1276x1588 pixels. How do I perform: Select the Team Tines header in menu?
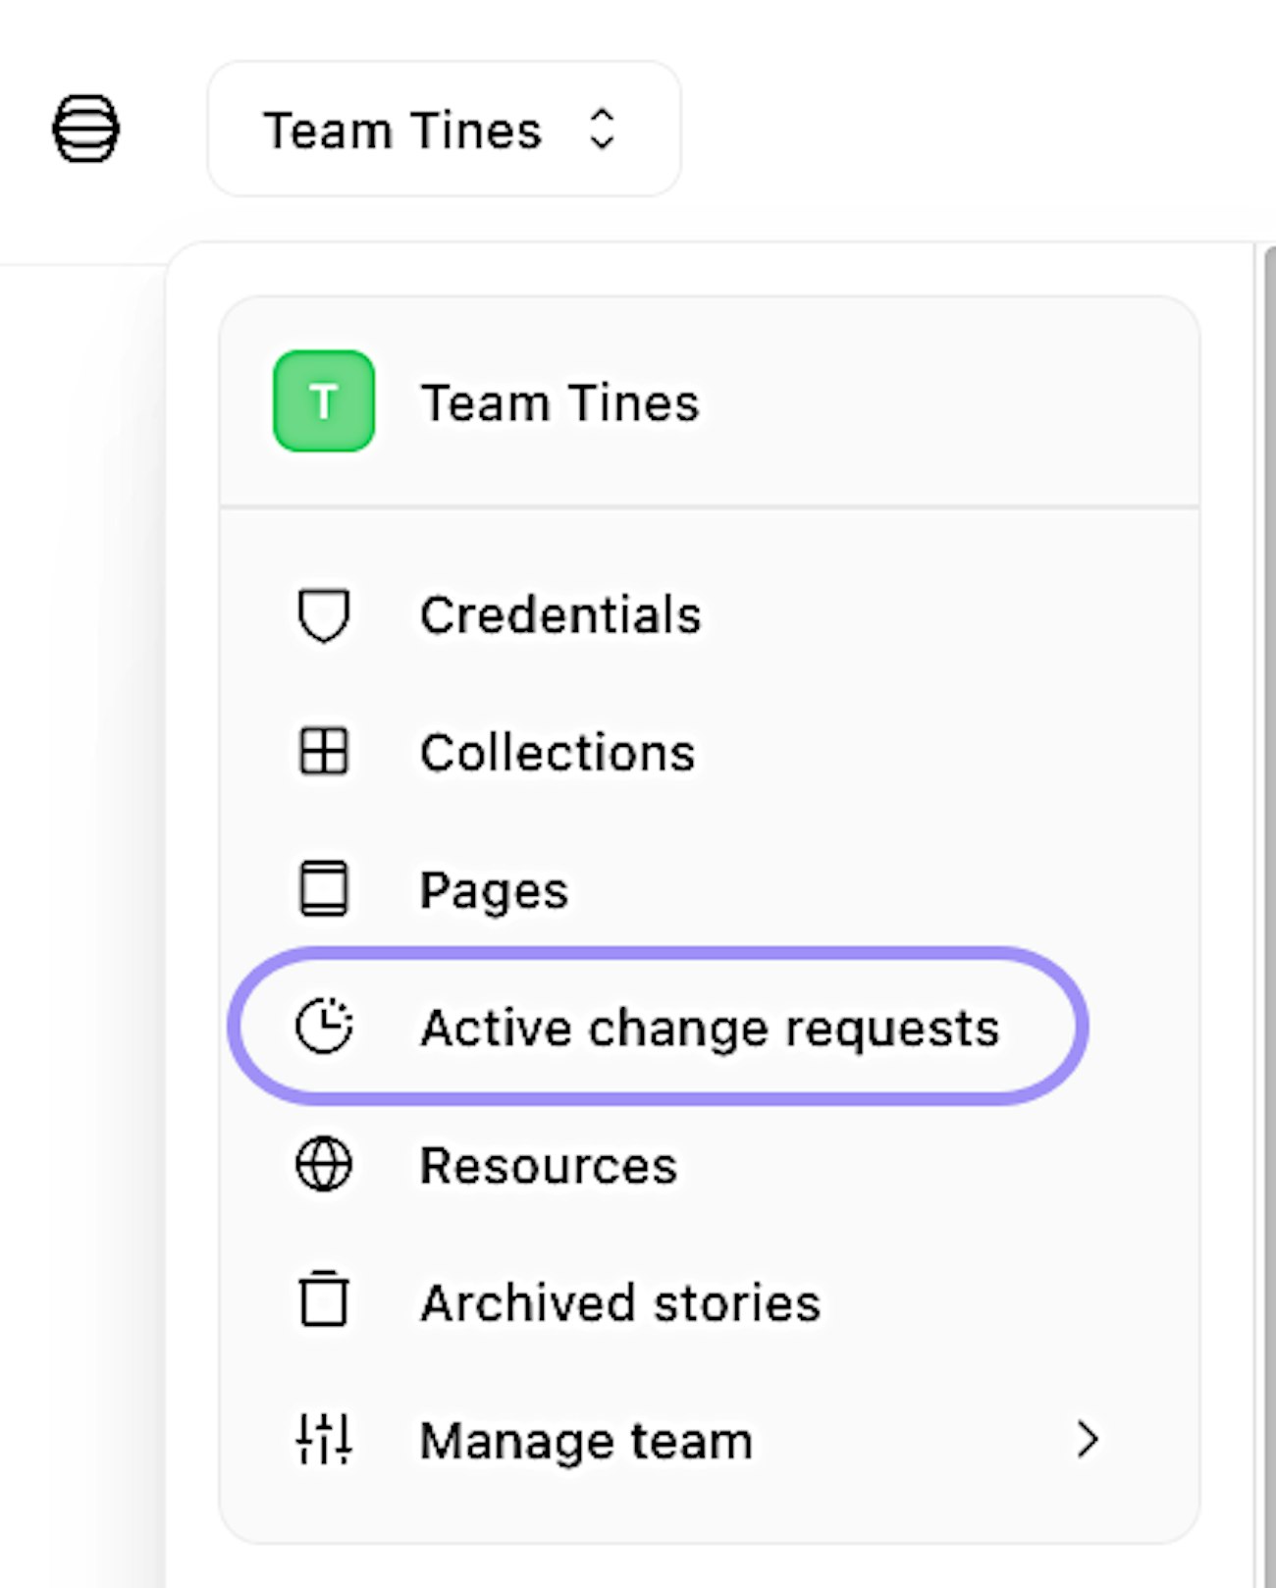pyautogui.click(x=559, y=402)
